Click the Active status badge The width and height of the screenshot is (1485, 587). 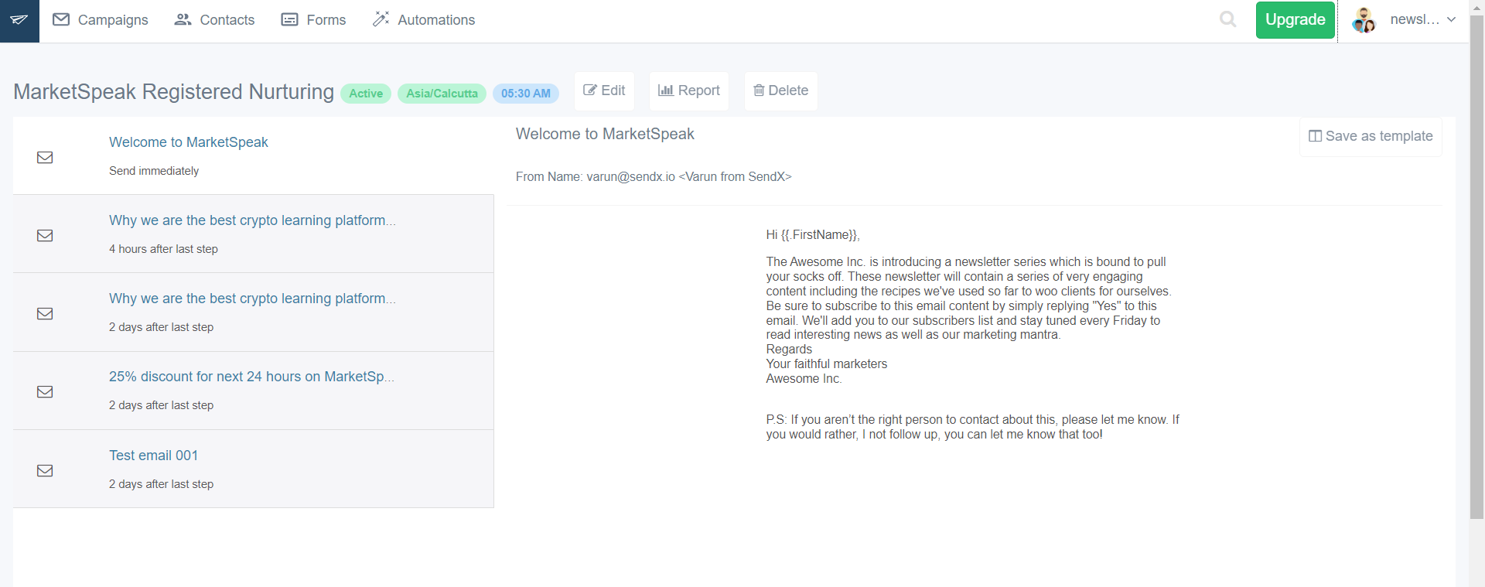366,94
